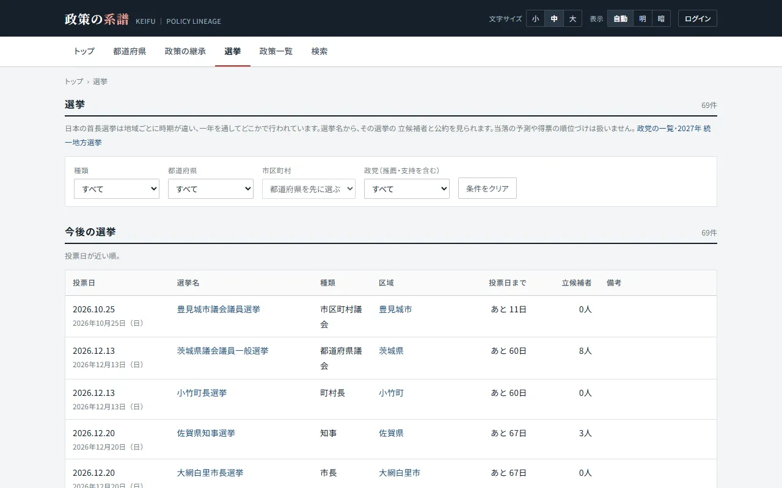
Task: Open 大網白里市長選挙 election link
Action: [x=210, y=473]
